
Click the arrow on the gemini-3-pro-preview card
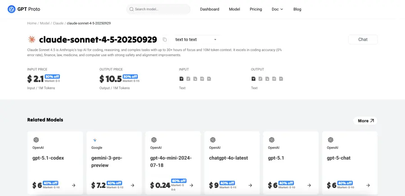pos(132,185)
